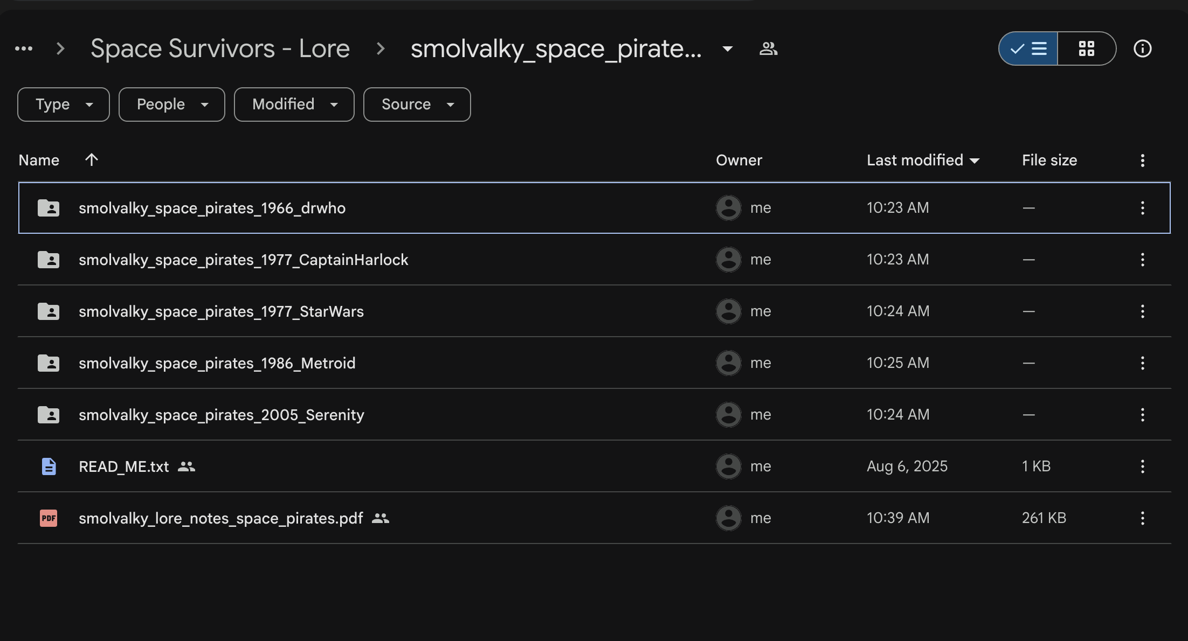Open the Source filter chip
This screenshot has height=641, width=1188.
417,104
